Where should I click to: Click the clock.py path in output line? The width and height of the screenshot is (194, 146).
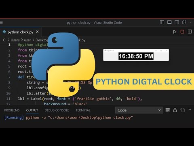(x=91, y=118)
